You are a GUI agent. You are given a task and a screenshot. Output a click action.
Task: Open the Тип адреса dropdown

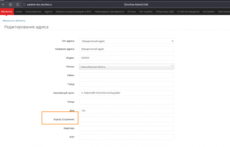click(x=126, y=41)
